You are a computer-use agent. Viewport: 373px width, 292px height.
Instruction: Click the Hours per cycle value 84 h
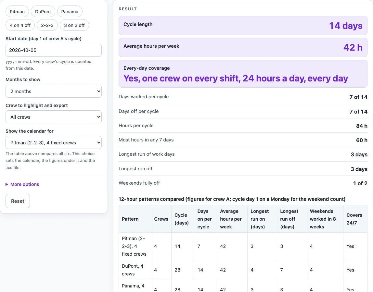click(x=362, y=126)
